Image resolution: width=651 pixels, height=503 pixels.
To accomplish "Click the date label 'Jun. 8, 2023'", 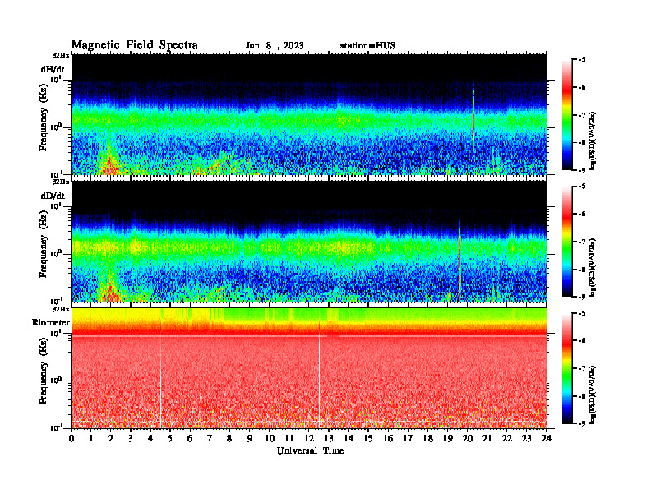I will [275, 46].
